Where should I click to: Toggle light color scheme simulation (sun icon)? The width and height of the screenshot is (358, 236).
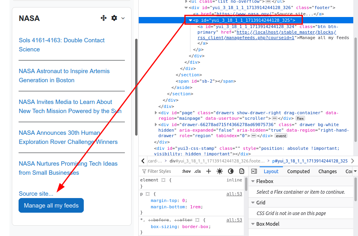click(220, 171)
